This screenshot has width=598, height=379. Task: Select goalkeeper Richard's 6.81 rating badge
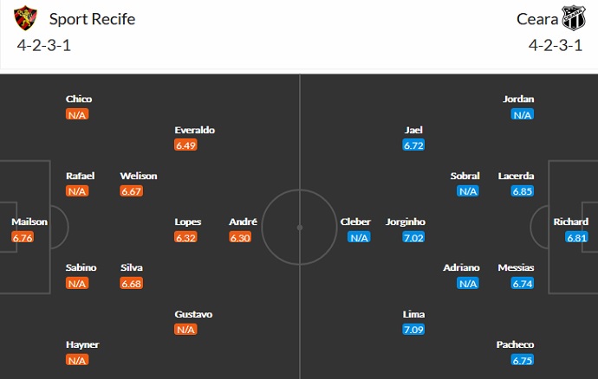(577, 237)
